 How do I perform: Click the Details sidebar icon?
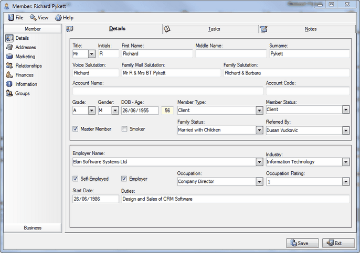pyautogui.click(x=9, y=38)
